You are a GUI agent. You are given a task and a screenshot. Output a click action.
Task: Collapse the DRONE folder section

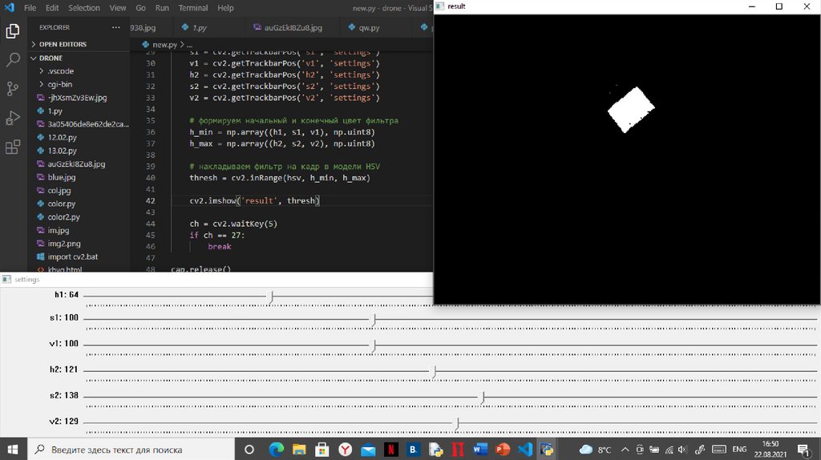click(x=51, y=59)
